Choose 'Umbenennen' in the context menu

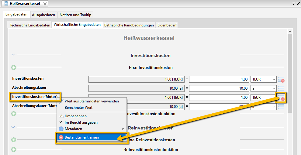pos(75,116)
